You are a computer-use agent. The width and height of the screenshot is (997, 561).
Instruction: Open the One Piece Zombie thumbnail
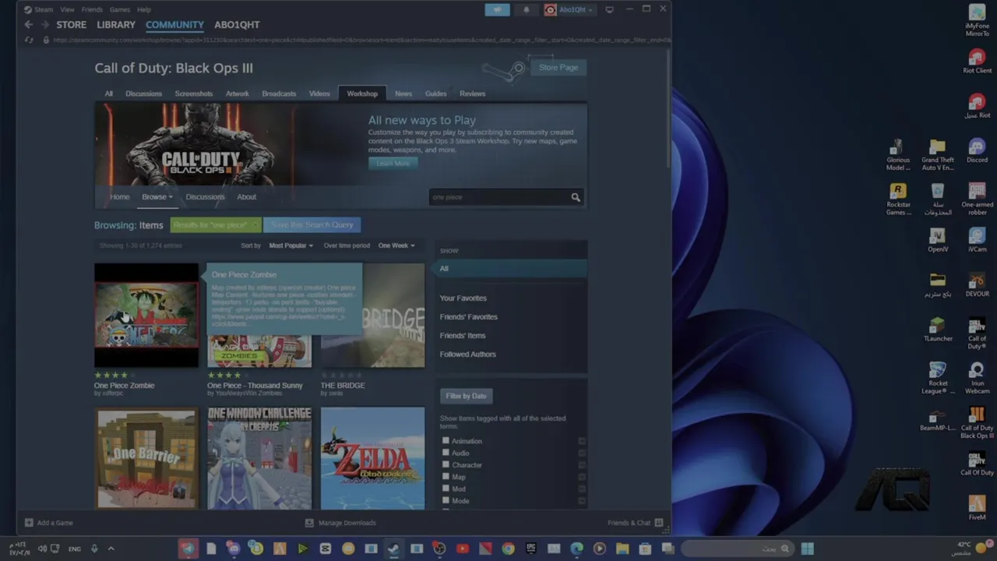coord(146,315)
